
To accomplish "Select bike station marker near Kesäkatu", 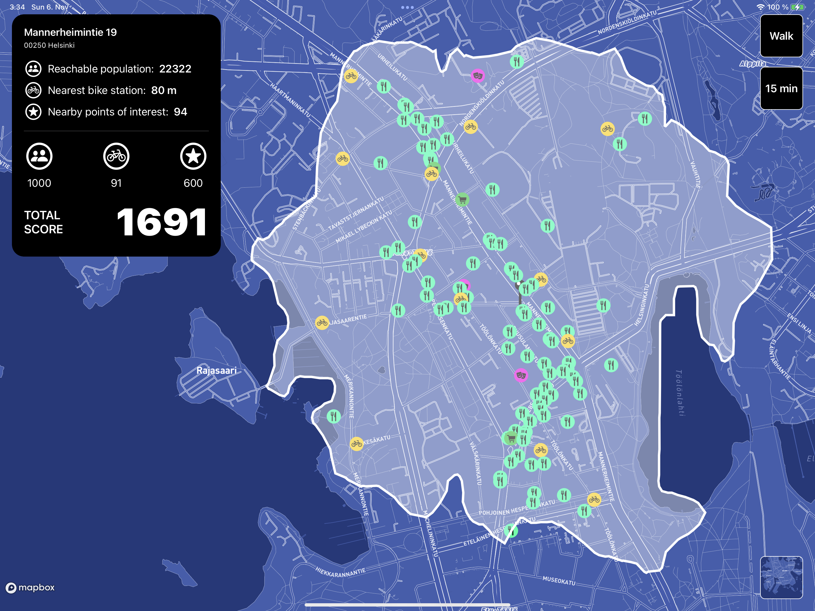I will pos(356,444).
